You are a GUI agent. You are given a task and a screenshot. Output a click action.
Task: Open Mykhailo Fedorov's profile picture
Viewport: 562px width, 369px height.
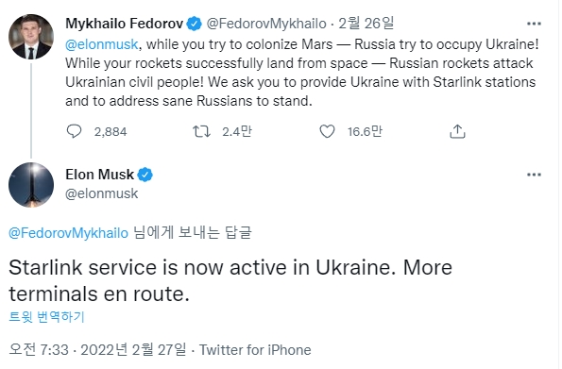point(31,37)
